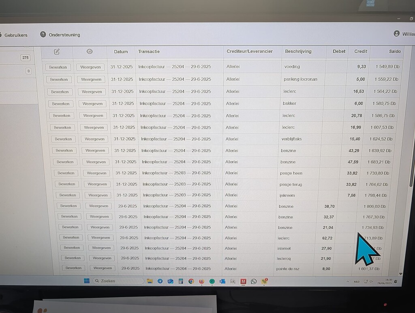Open Telegram from the taskbar

(x=160, y=281)
